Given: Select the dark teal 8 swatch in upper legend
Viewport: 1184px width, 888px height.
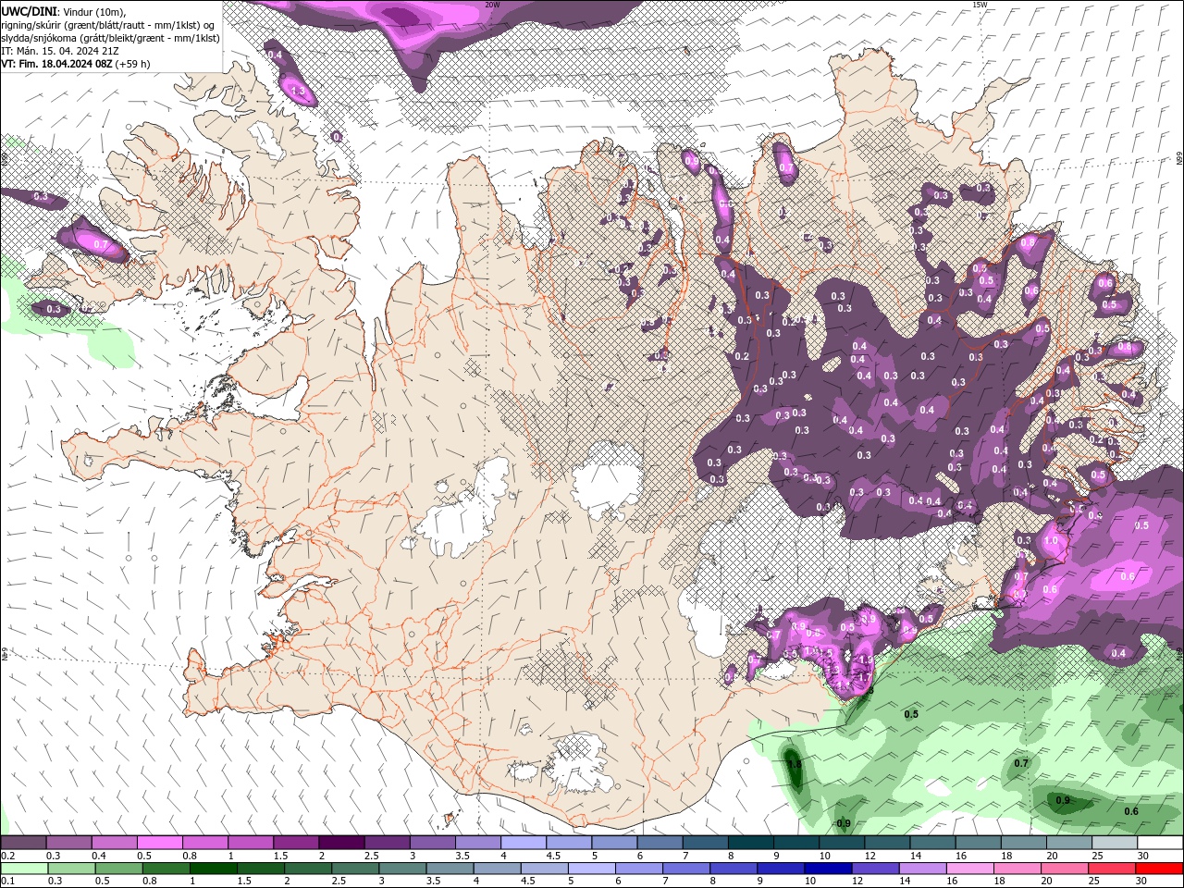Looking at the screenshot, I should click(750, 843).
